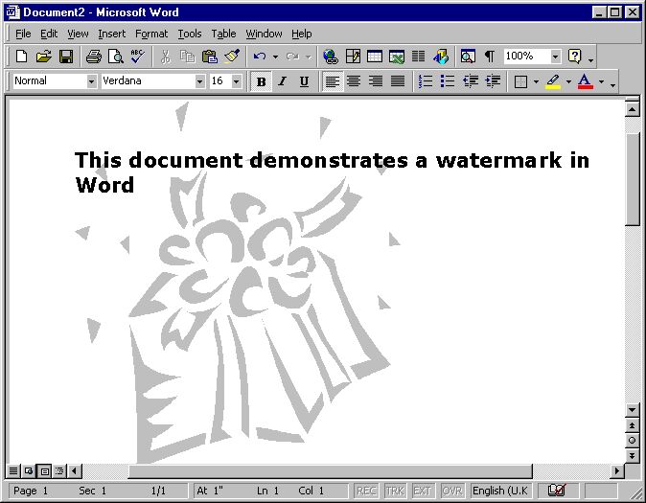Image resolution: width=646 pixels, height=503 pixels.
Task: Insert a table
Action: (375, 56)
